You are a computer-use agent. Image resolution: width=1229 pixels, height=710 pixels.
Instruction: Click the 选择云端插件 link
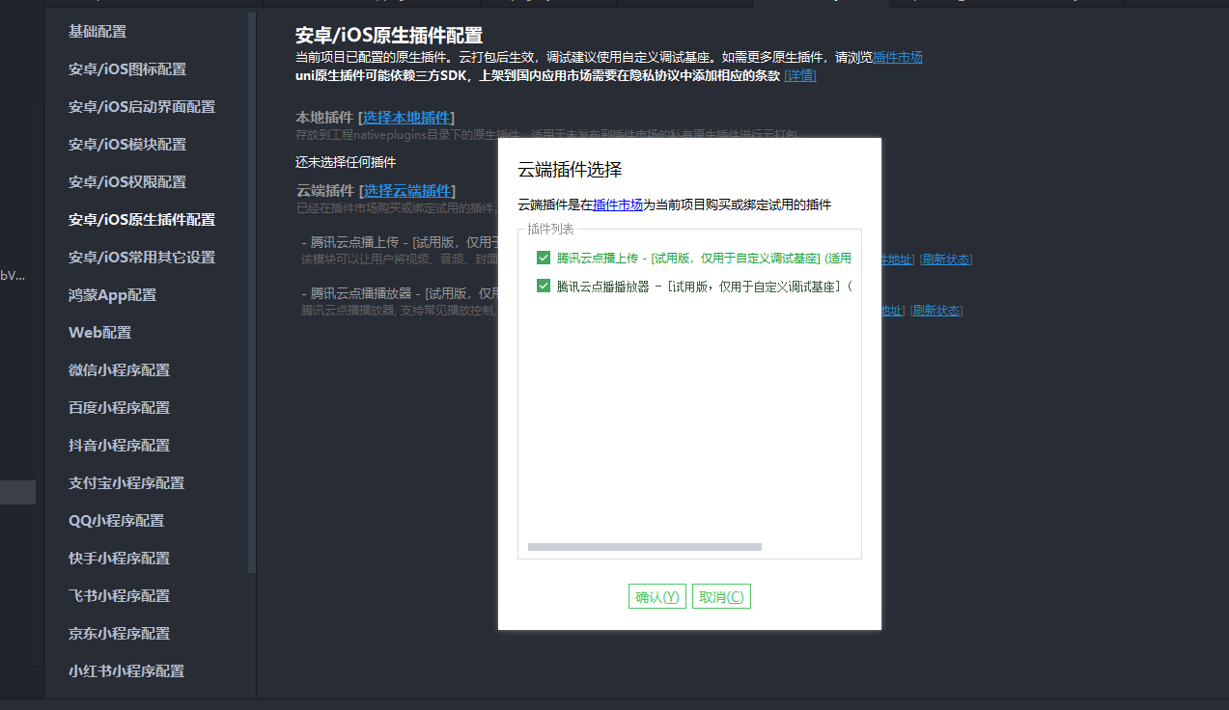pyautogui.click(x=406, y=191)
